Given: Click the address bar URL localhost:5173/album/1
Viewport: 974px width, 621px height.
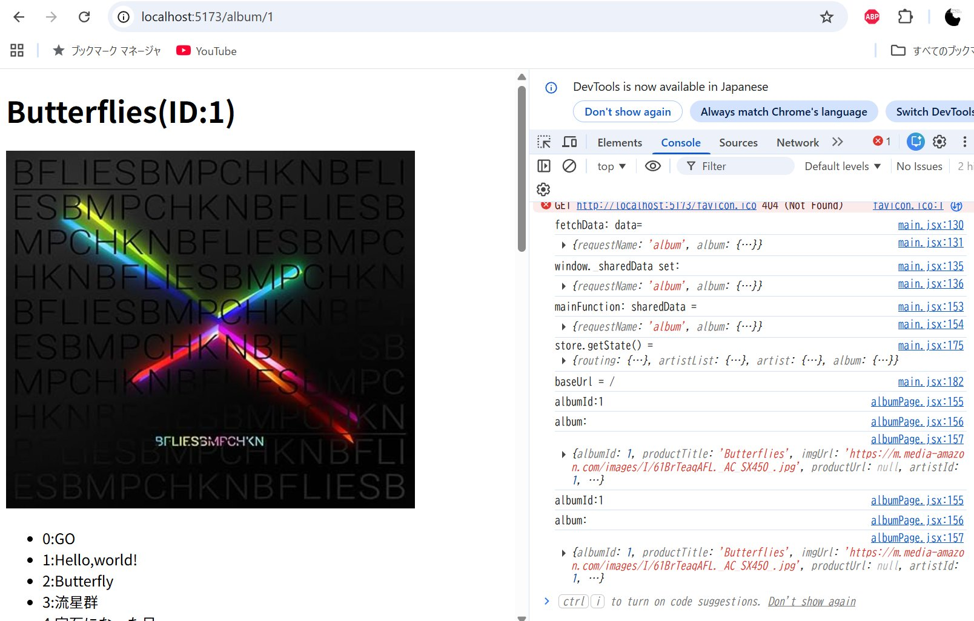Looking at the screenshot, I should tap(207, 17).
